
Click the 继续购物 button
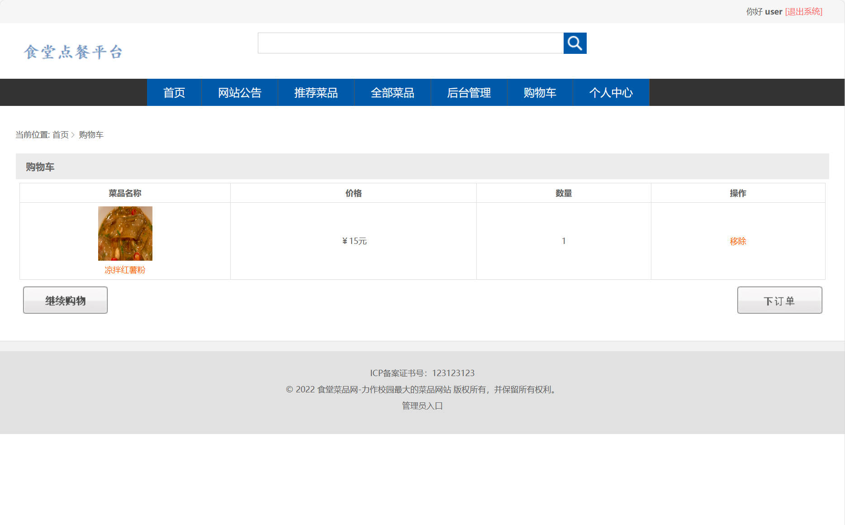(65, 300)
